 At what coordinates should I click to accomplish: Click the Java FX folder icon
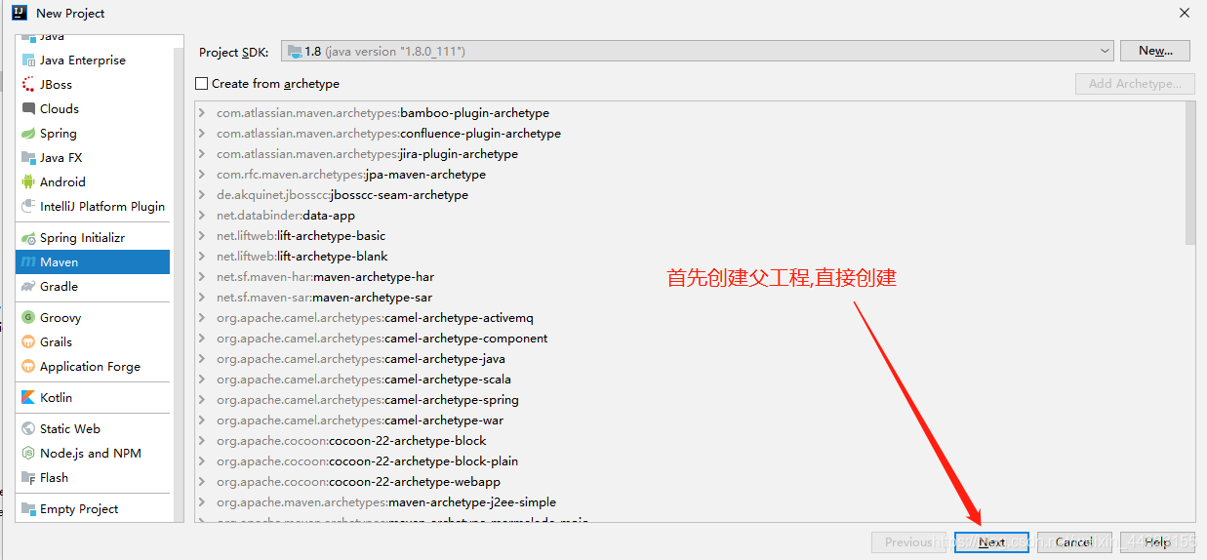point(28,158)
